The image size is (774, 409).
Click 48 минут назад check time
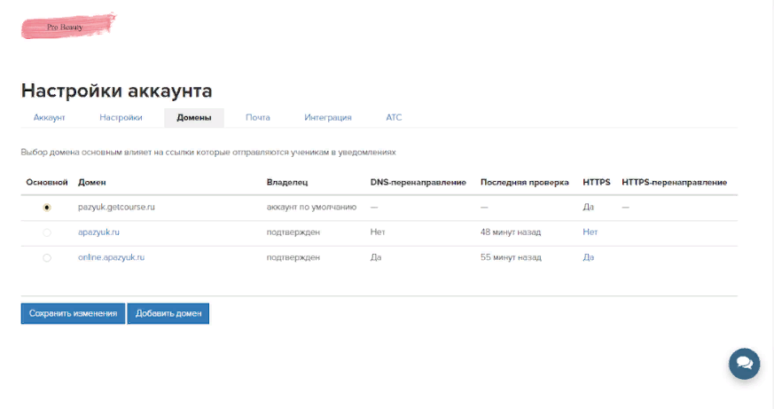click(x=511, y=232)
